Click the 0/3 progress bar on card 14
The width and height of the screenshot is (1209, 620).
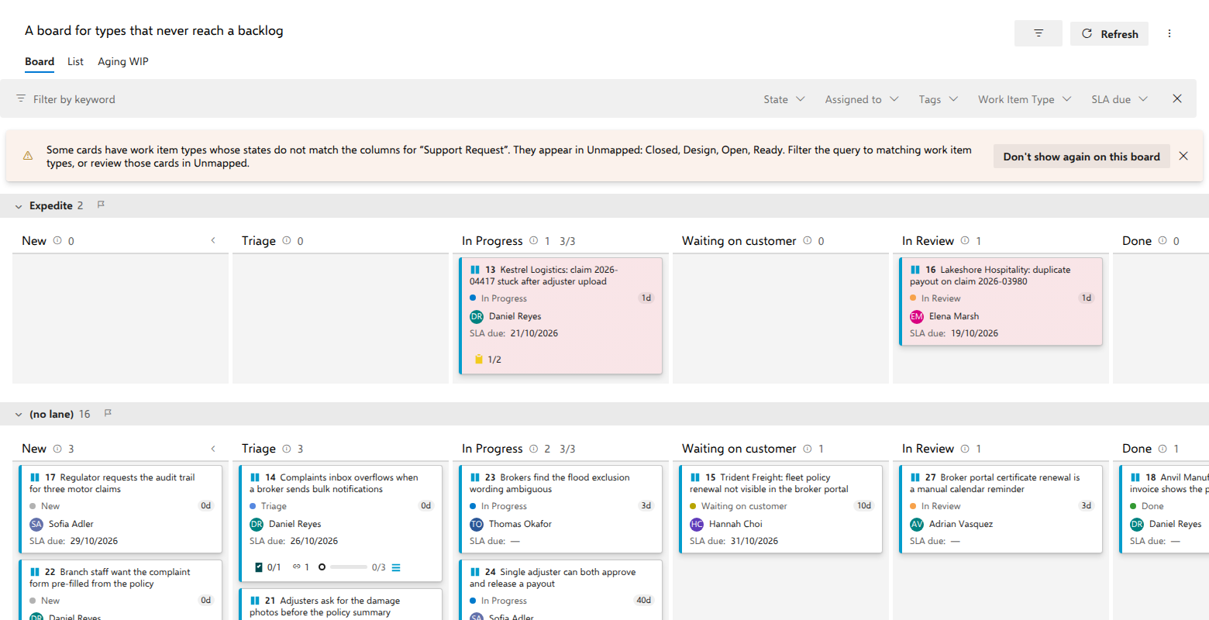(348, 567)
